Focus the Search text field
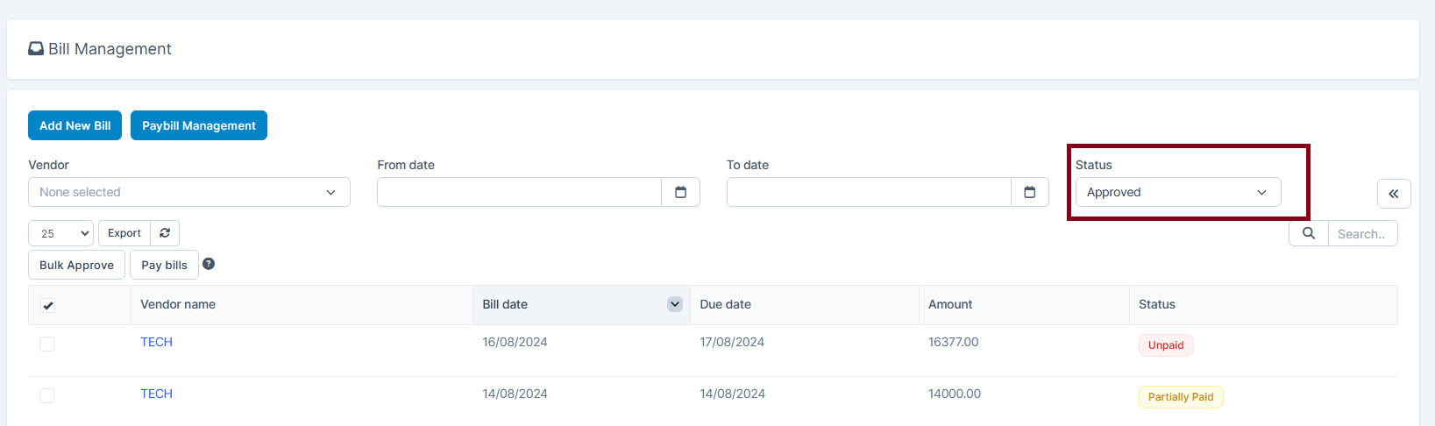 (x=1362, y=234)
